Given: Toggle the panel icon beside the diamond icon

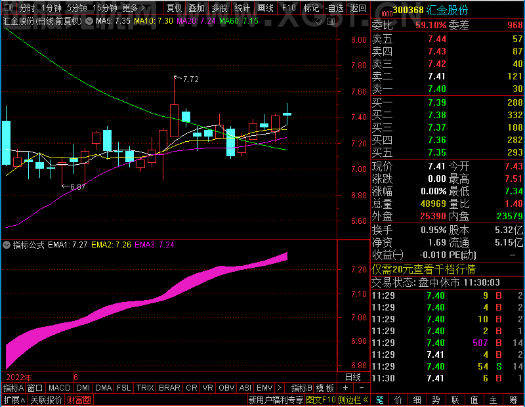Looking at the screenshot, I should coord(331,22).
